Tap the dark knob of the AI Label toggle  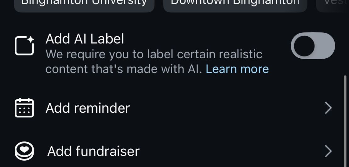(x=304, y=46)
